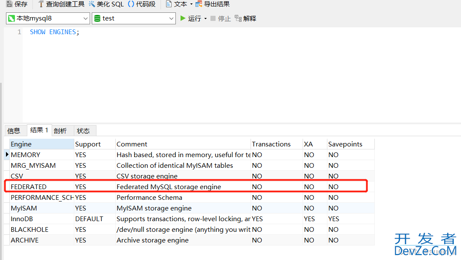
Task: Click the 'Supports transactions, row-level locking' cell
Action: click(183, 219)
